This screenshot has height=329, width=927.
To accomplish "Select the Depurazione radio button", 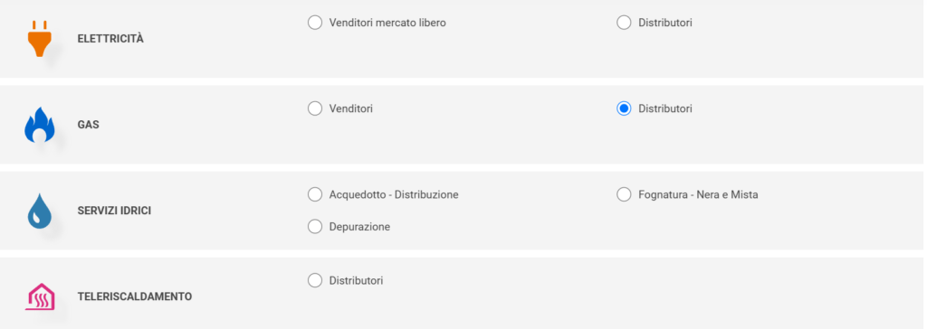I will [x=315, y=227].
